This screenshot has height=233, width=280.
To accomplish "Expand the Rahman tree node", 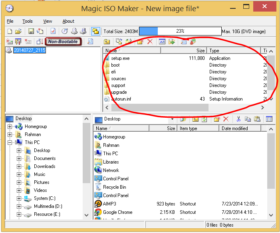I will click(x=10, y=134).
